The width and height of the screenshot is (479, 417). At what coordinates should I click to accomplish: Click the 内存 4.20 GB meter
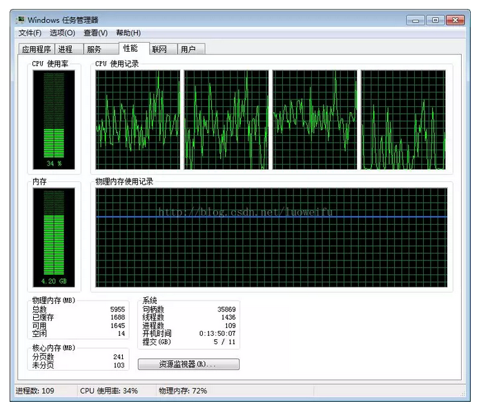(x=54, y=237)
